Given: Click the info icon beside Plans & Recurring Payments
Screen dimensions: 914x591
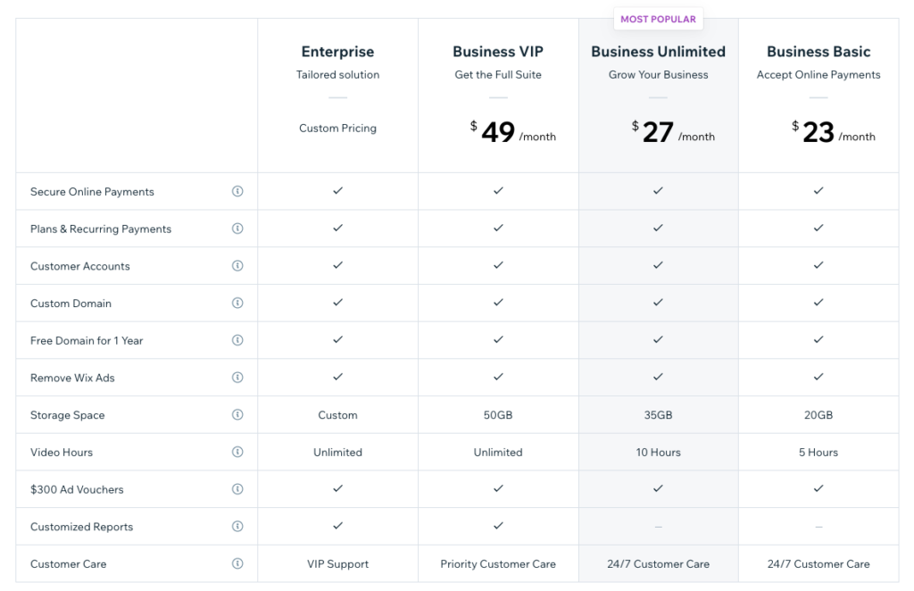Looking at the screenshot, I should click(x=237, y=229).
